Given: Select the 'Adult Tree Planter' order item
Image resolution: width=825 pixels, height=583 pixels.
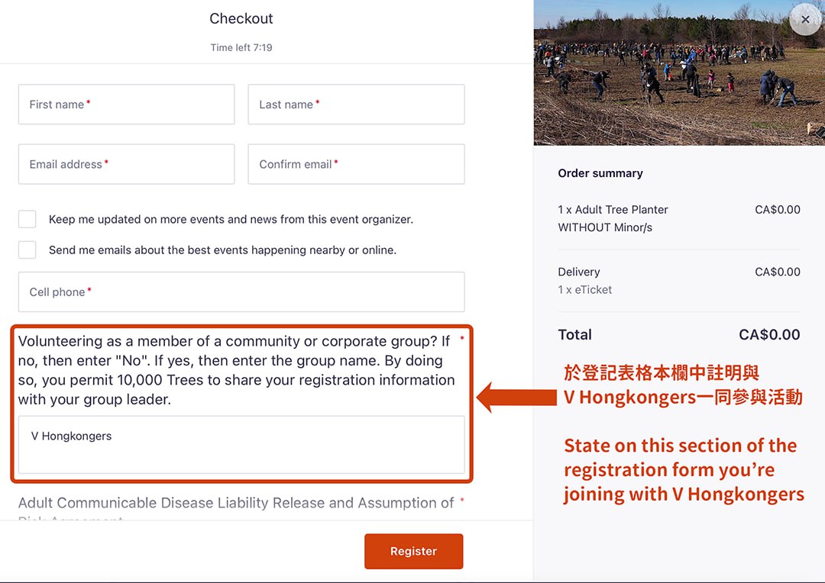Looking at the screenshot, I should [x=679, y=218].
